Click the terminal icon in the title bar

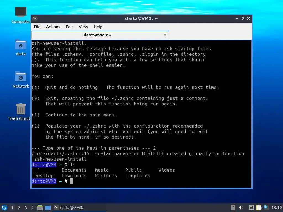click(x=35, y=18)
